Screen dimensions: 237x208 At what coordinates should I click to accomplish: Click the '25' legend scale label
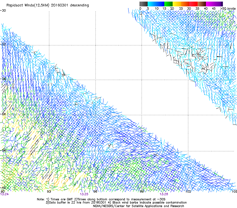click(x=181, y=8)
